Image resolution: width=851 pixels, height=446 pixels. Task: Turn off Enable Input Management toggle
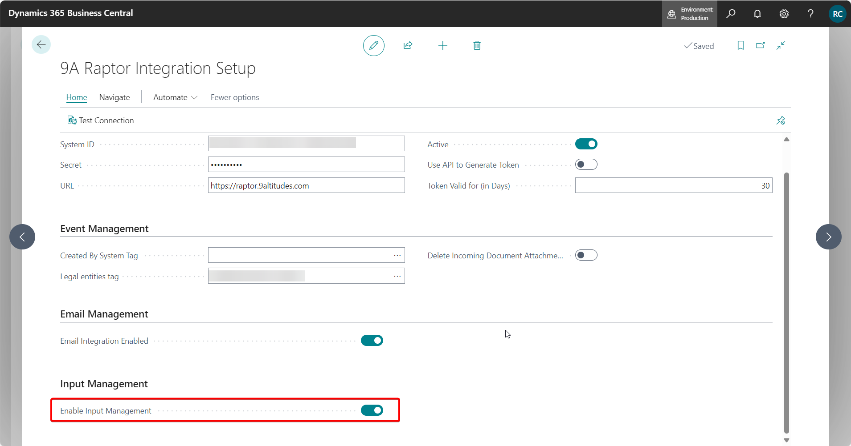[x=372, y=410]
